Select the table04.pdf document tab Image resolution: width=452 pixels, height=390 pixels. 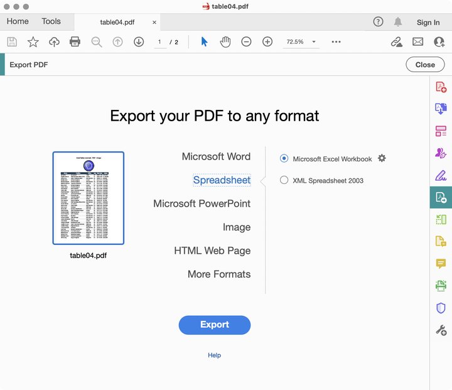point(117,22)
